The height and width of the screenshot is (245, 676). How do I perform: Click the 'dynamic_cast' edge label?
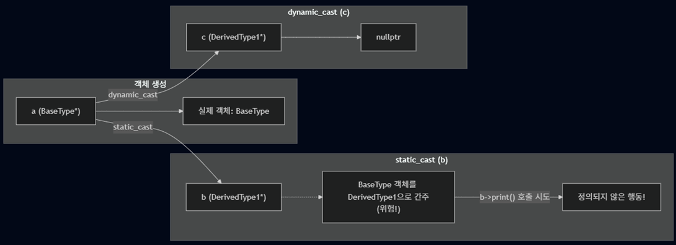coord(133,95)
